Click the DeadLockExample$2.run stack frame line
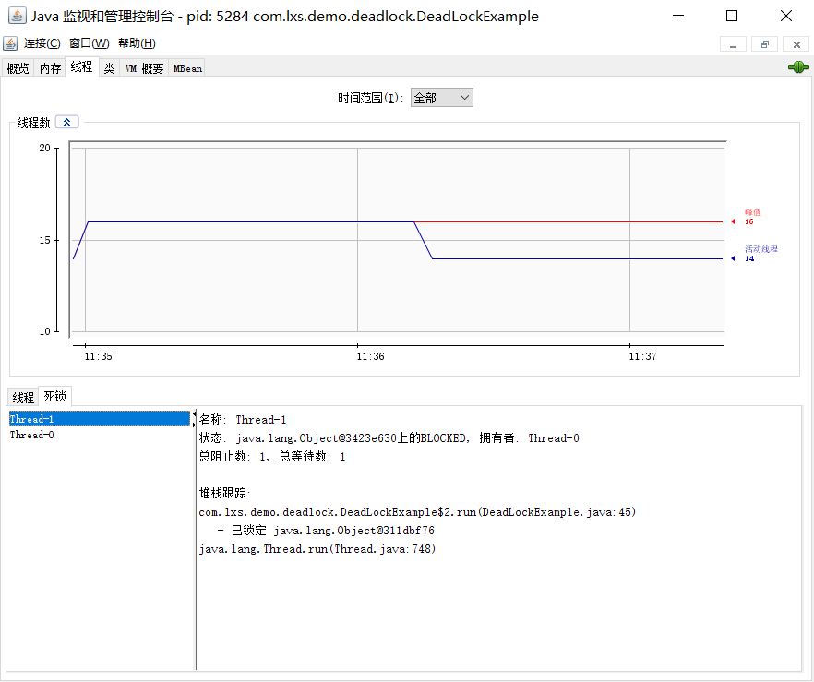 [x=417, y=512]
